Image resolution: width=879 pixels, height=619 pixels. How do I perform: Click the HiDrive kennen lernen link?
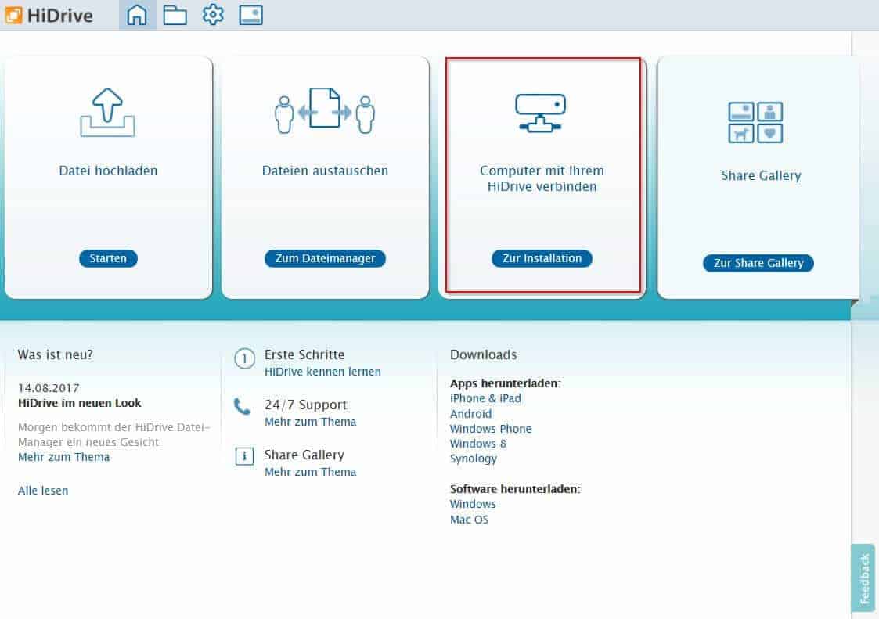click(x=322, y=372)
